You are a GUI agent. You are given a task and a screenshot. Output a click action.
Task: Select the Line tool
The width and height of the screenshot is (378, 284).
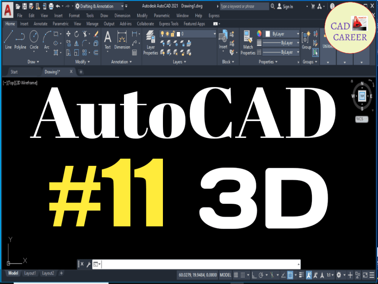click(x=8, y=40)
